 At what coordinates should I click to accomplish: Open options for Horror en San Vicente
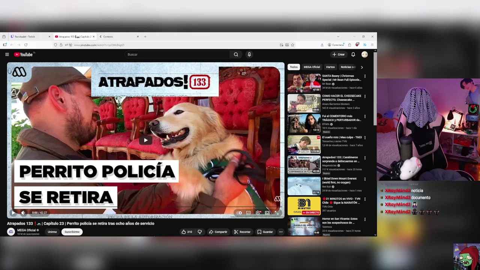(365, 219)
